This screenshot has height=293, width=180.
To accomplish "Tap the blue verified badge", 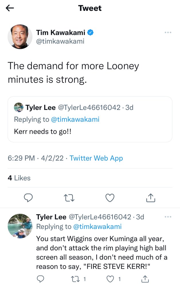I will click(x=90, y=33).
